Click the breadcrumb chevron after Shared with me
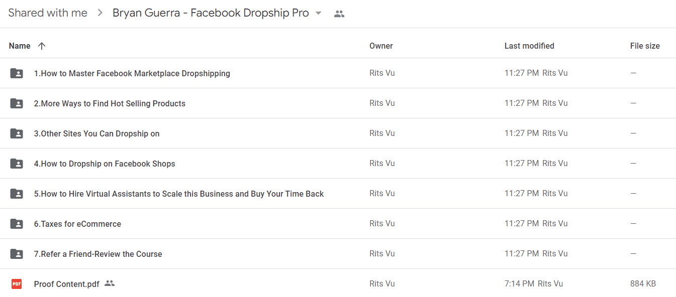676x297 pixels. (100, 13)
